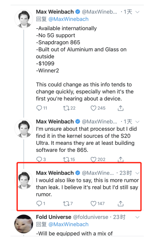The image size is (156, 241).
Task: Share the rumor tweet
Action: pyautogui.click(x=120, y=204)
